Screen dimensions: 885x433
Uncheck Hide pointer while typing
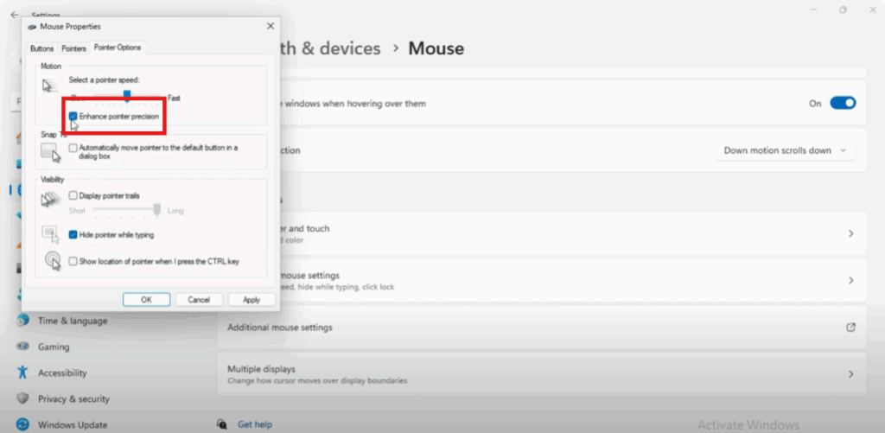pos(73,234)
